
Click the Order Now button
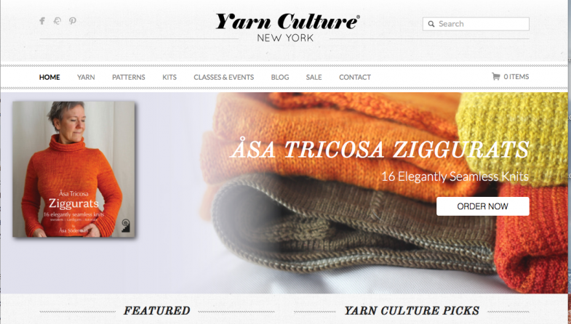[482, 206]
